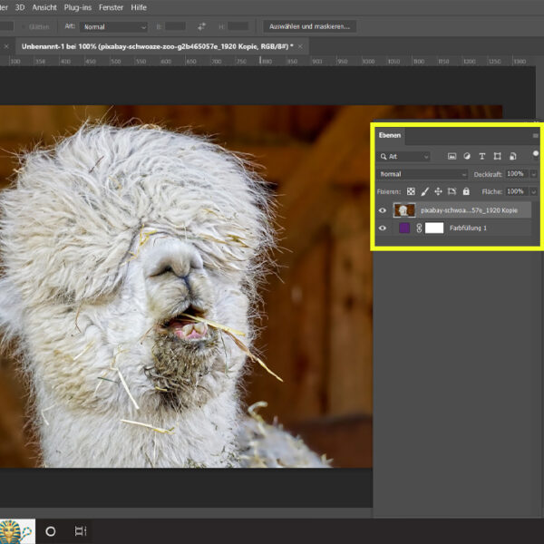Screen dimensions: 544x544
Task: Lock transparent pixels in Fixieren row
Action: point(411,192)
